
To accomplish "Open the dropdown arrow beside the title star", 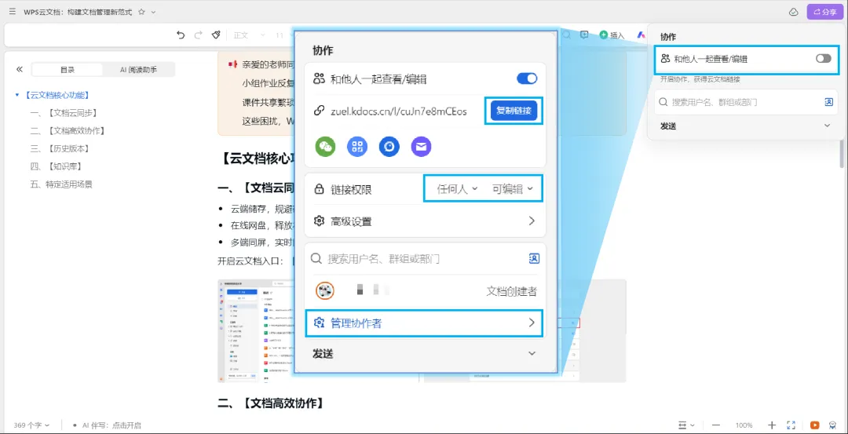I will coord(154,12).
